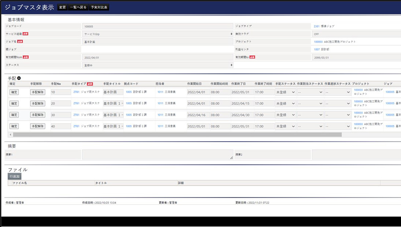Click the 摘要1 text area

tap(157, 154)
